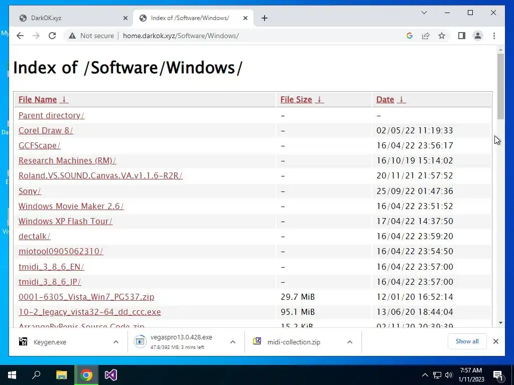This screenshot has height=385, width=514.
Task: Open Chrome three-dot menu
Action: [494, 36]
